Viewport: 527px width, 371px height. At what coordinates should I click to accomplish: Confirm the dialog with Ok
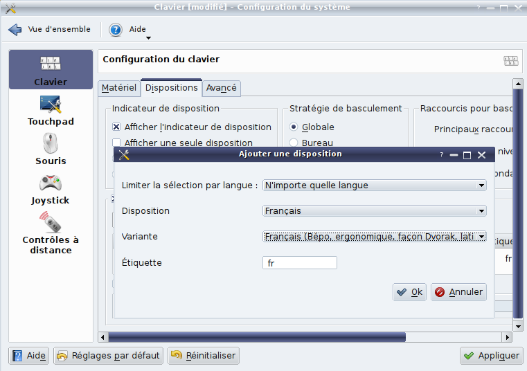tap(409, 292)
